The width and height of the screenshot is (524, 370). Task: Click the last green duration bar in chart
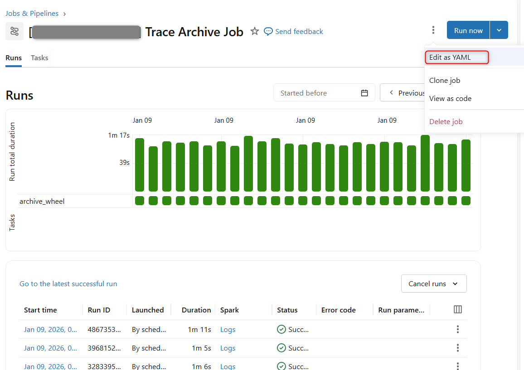[x=466, y=165]
